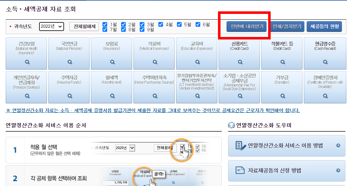
Task: Open the 기부금 magnifier icon
Action: click(x=283, y=96)
